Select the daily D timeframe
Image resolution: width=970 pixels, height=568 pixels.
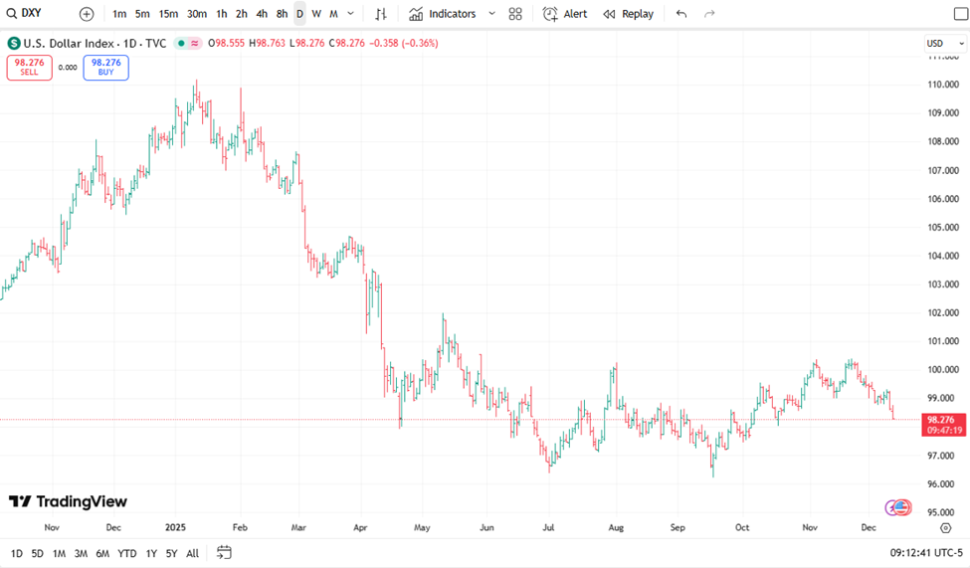(x=299, y=14)
